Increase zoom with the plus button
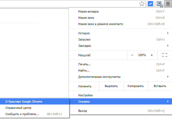 152,55
